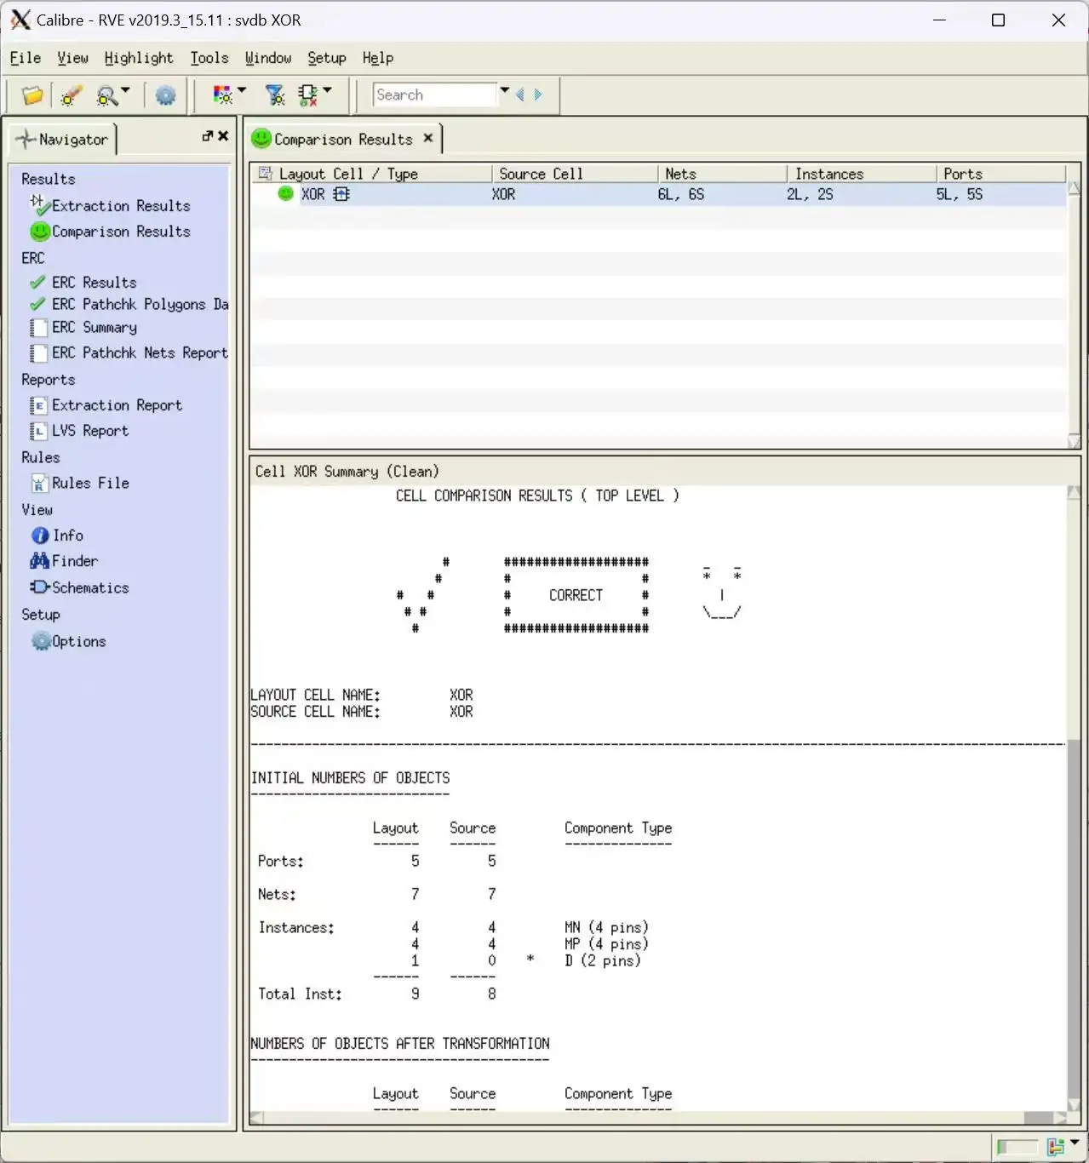Image resolution: width=1089 pixels, height=1163 pixels.
Task: Open the Setup menu
Action: (x=327, y=58)
